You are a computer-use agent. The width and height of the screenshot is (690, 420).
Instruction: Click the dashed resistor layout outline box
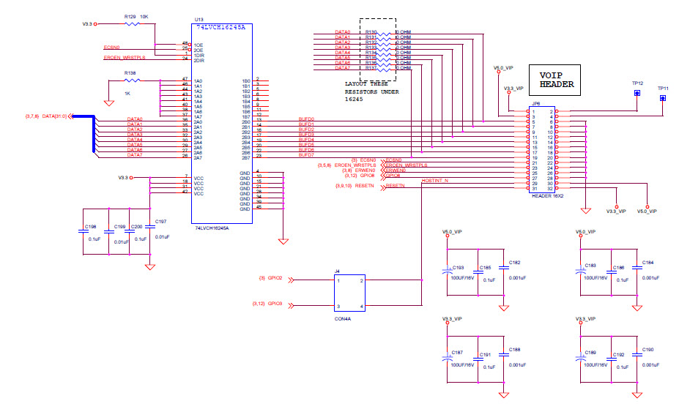tap(377, 48)
